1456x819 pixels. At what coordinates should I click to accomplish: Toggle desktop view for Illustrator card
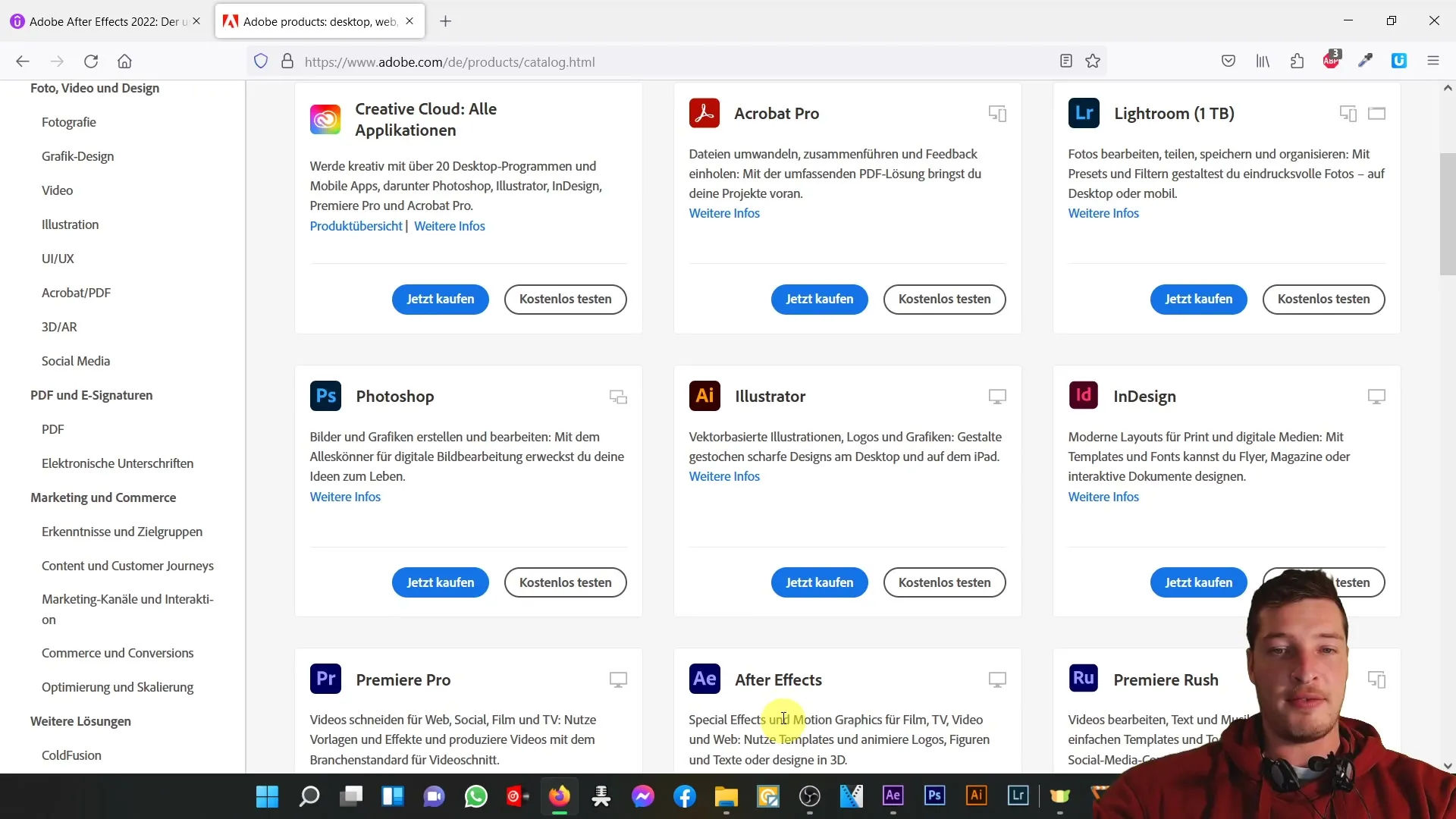coord(997,396)
